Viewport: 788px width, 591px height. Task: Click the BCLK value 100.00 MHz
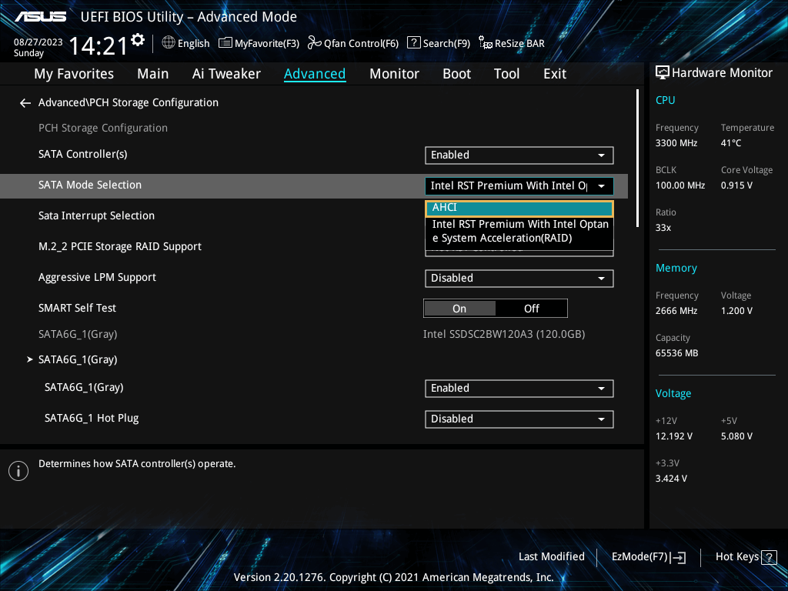(680, 185)
